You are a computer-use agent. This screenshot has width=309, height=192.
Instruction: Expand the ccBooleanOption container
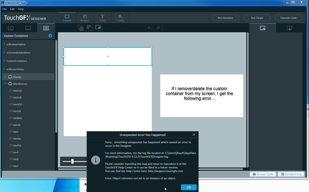(x=4, y=44)
